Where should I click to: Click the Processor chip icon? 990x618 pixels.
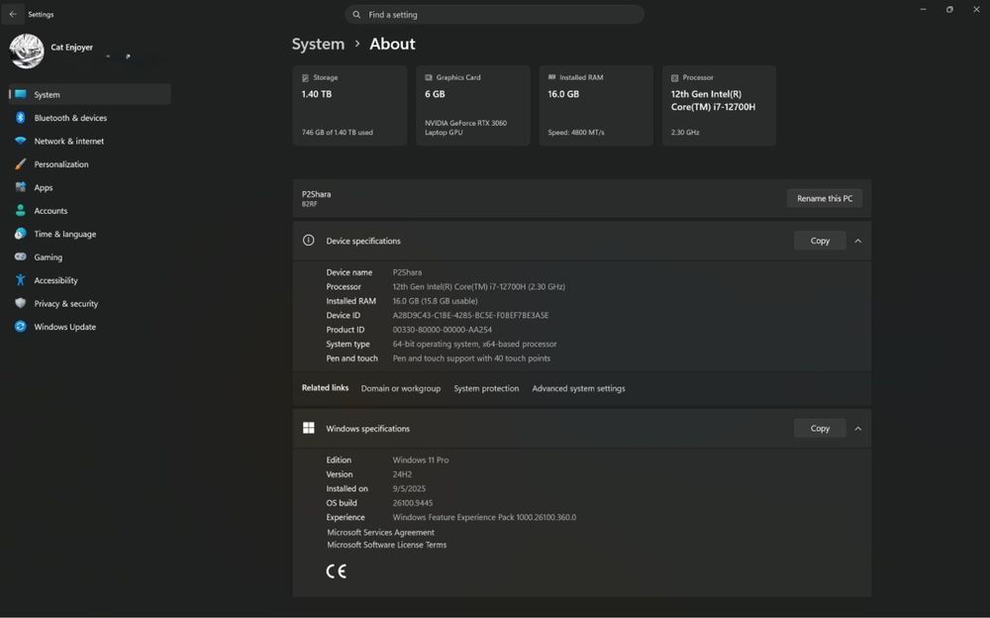[675, 77]
